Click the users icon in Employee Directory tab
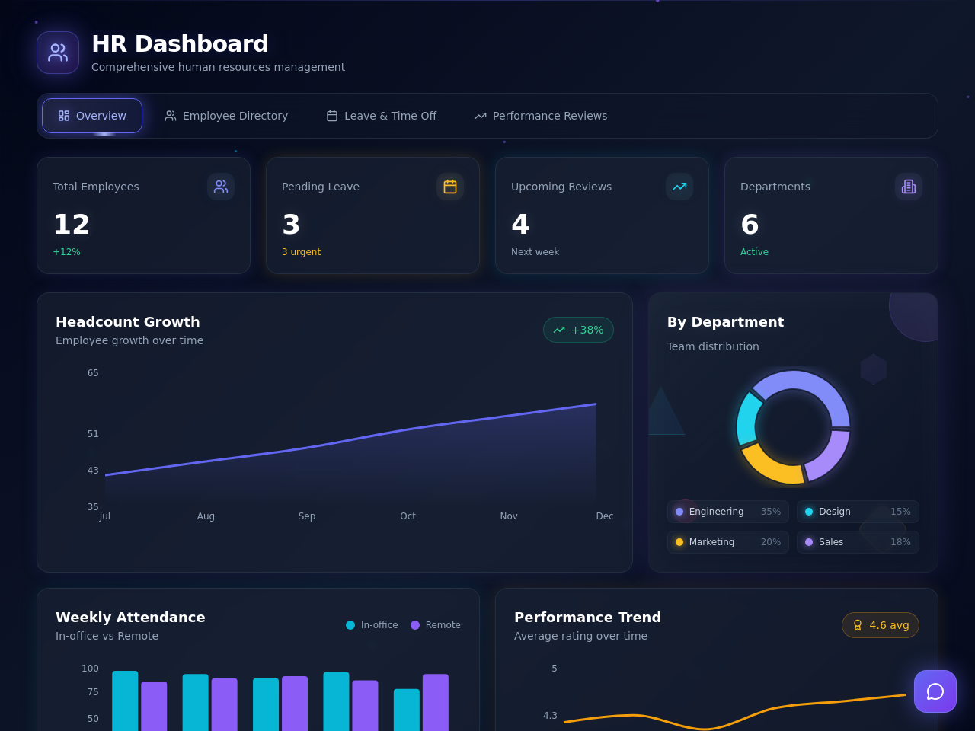The image size is (975, 731). (x=171, y=116)
